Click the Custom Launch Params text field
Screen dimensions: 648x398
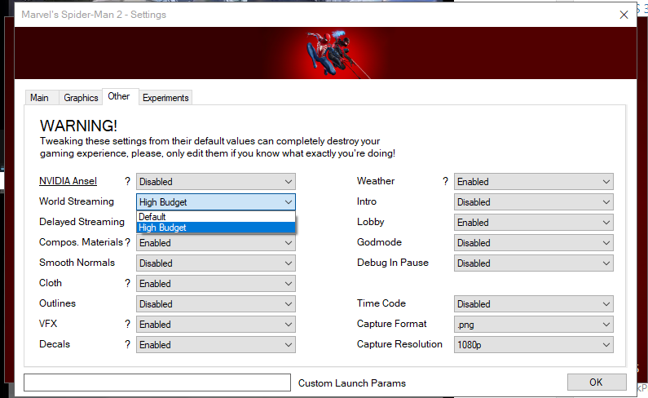click(x=157, y=383)
